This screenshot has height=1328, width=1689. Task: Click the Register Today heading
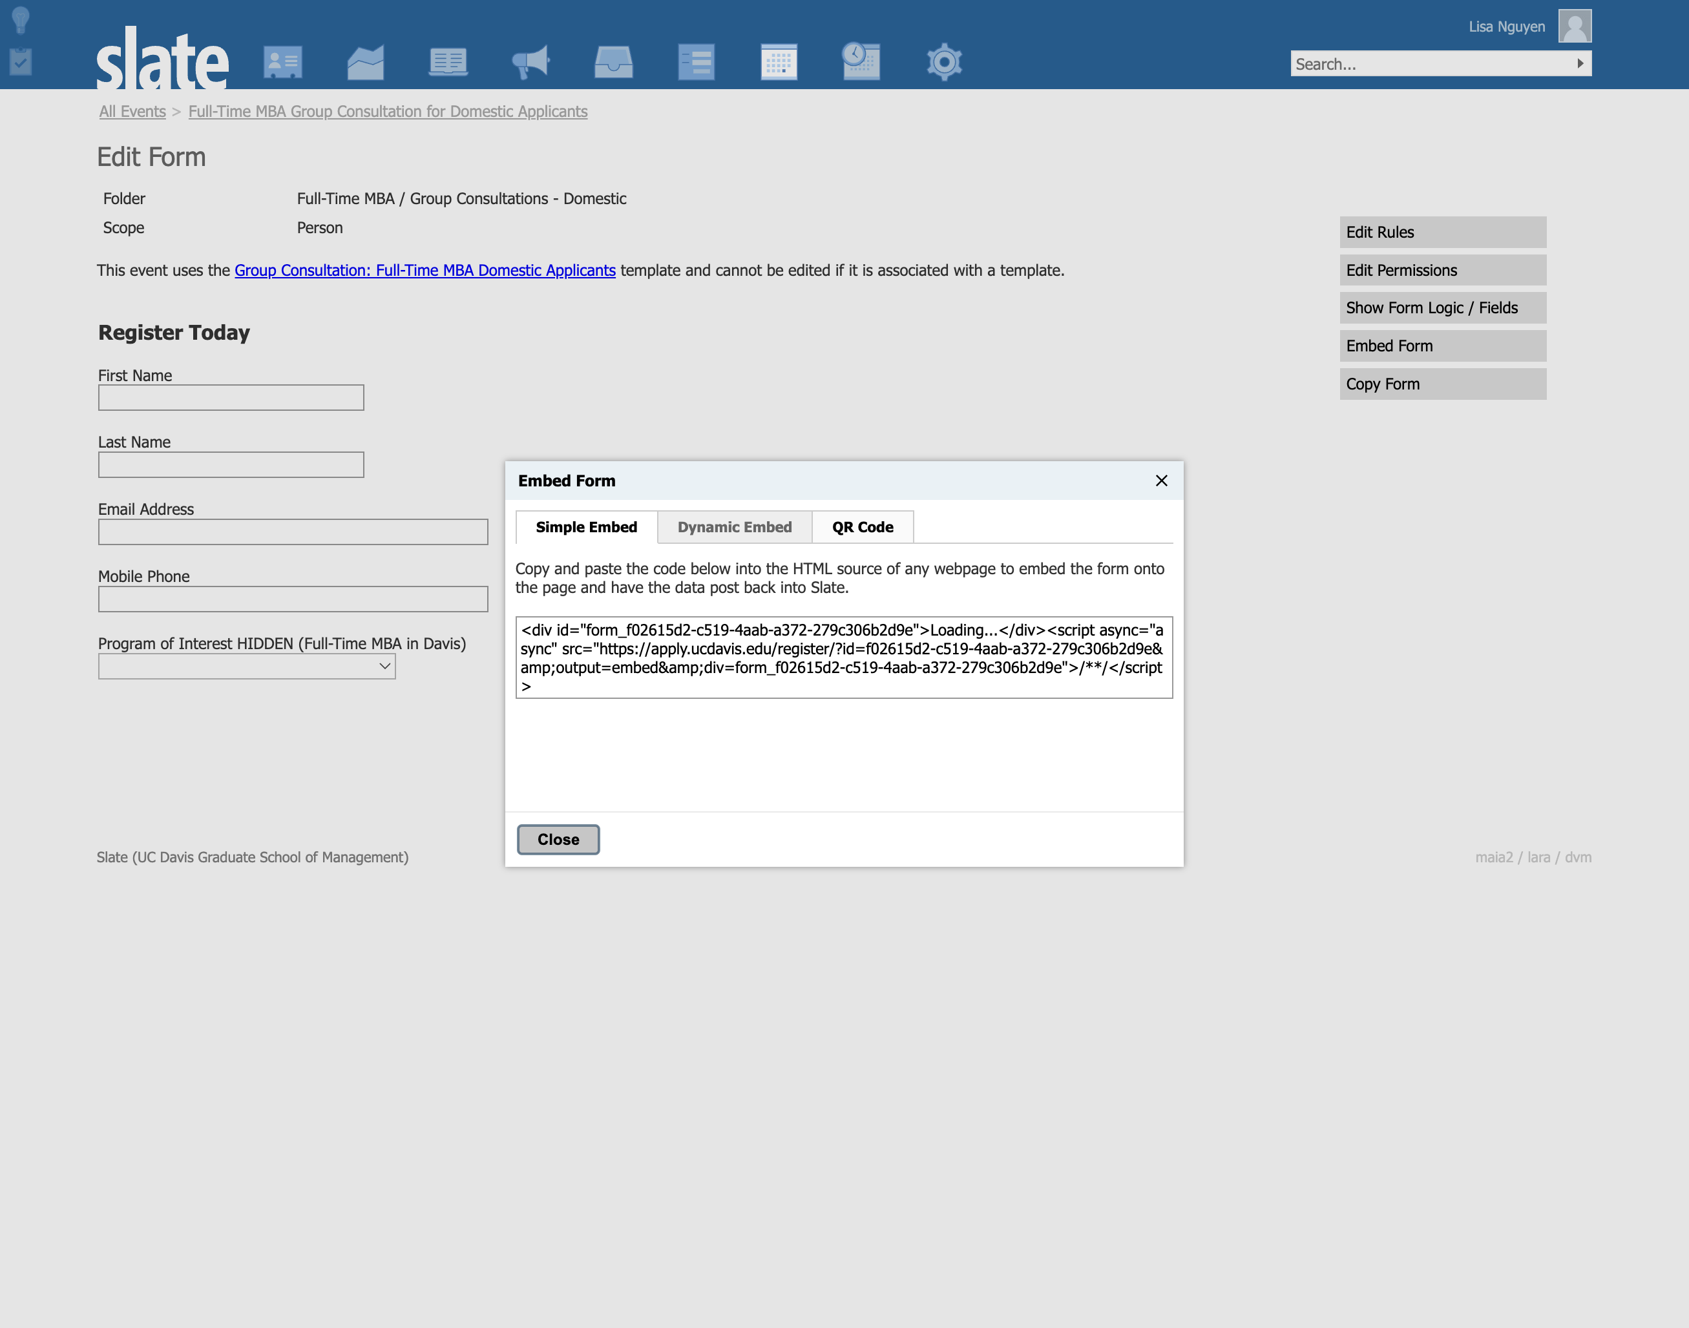coord(173,332)
